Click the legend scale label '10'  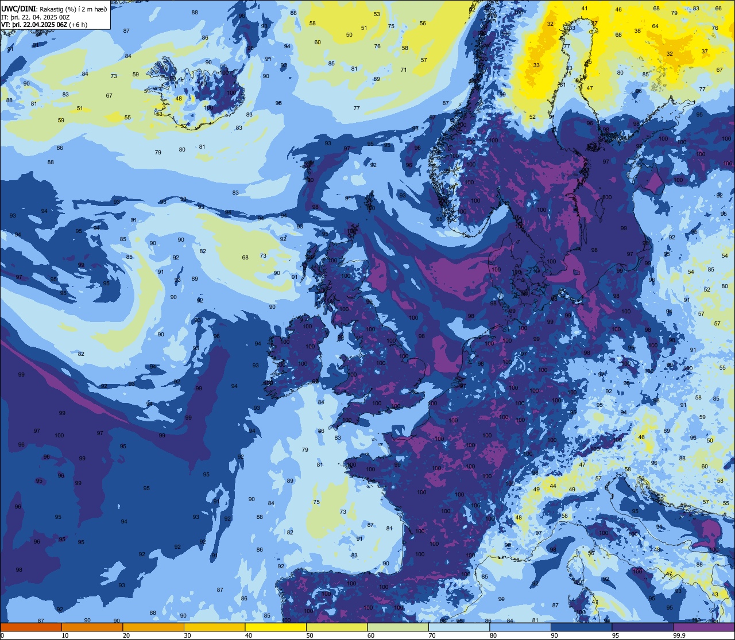point(65,635)
